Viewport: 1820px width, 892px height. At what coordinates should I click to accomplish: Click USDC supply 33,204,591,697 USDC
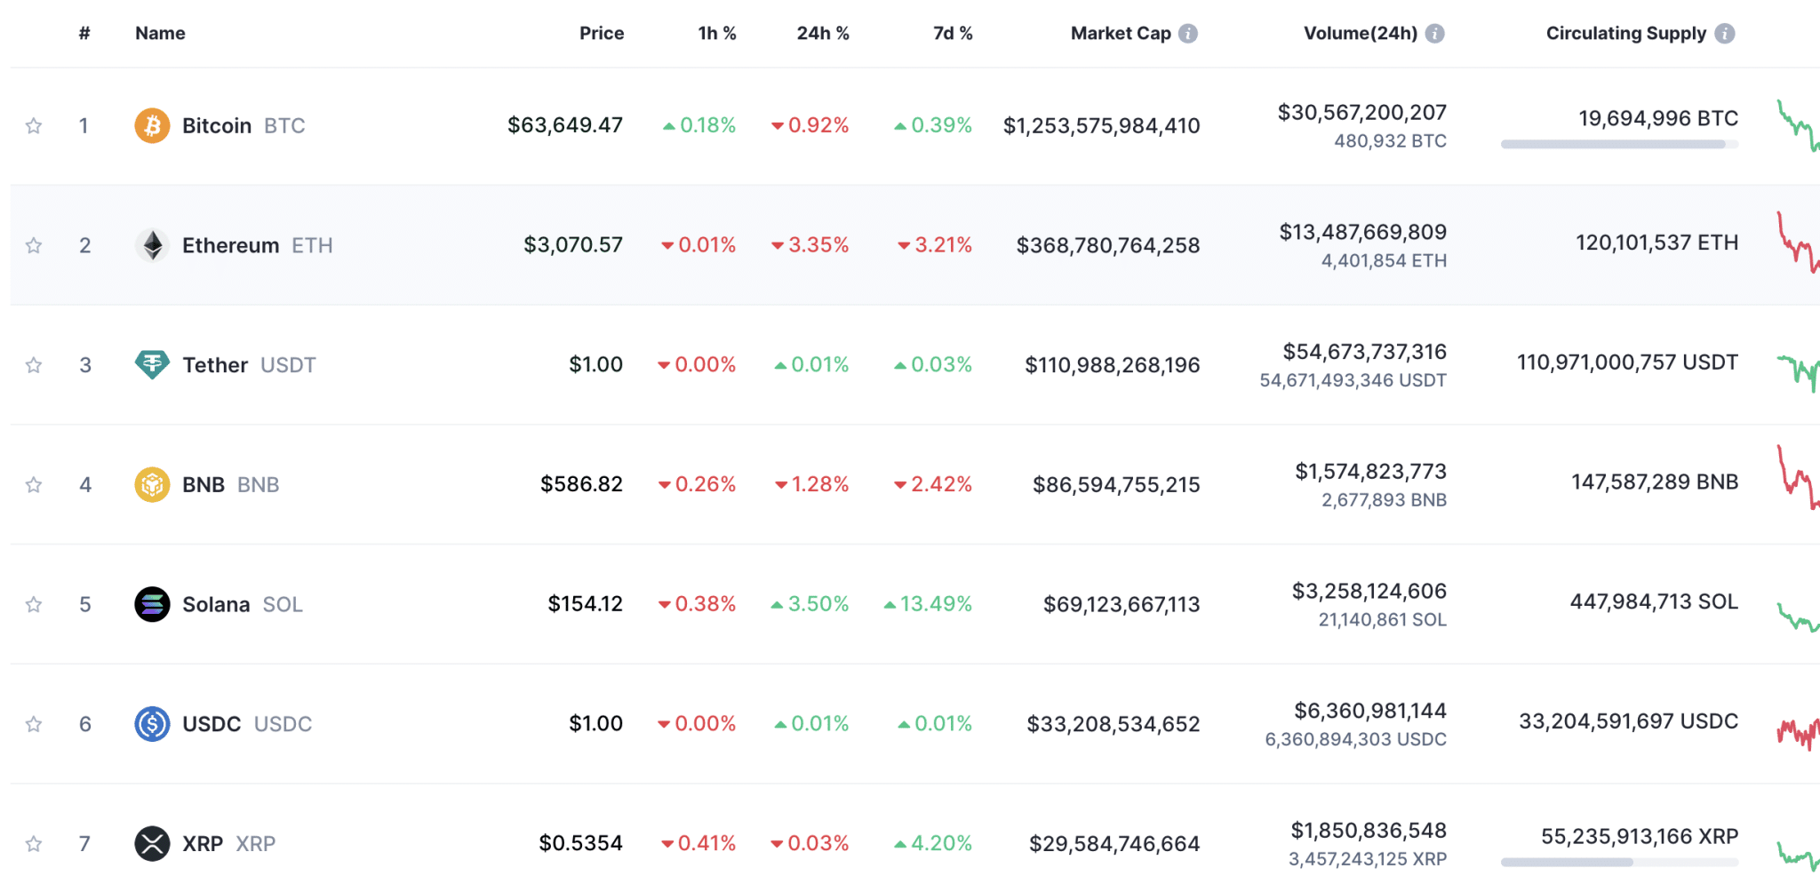pyautogui.click(x=1629, y=721)
